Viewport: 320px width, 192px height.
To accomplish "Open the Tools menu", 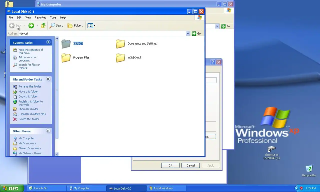I will coord(53,17).
